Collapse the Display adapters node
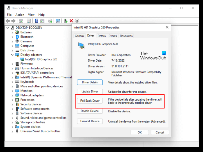The image size is (203, 152). (12, 55)
